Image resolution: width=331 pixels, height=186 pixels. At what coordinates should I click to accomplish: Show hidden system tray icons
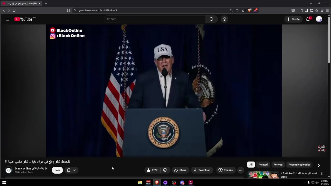click(x=304, y=183)
